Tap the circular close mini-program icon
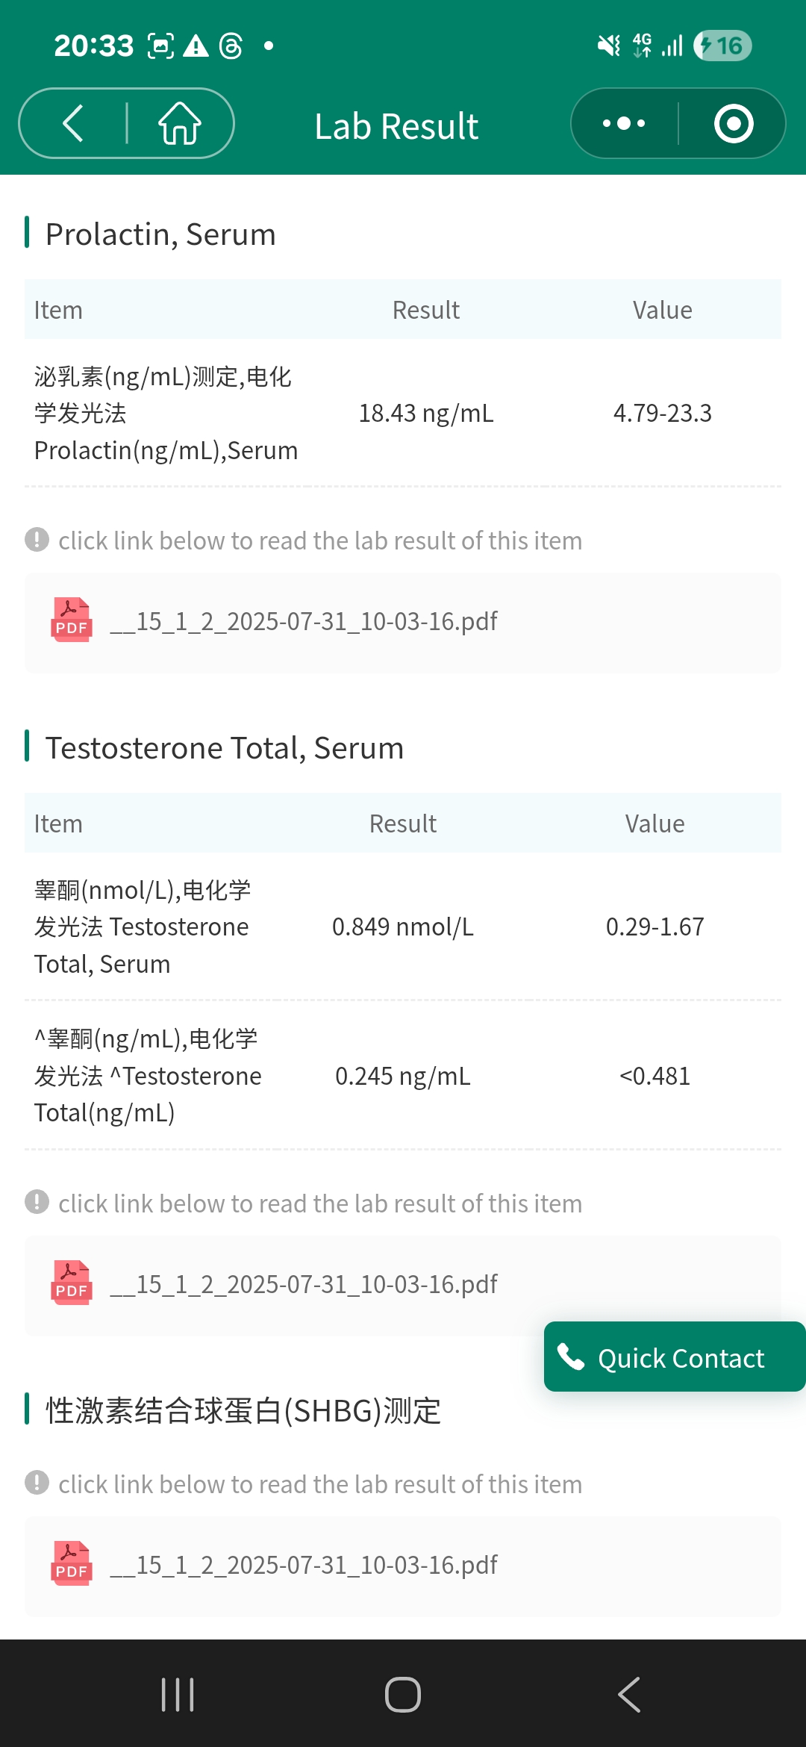Image resolution: width=806 pixels, height=1747 pixels. [x=733, y=123]
